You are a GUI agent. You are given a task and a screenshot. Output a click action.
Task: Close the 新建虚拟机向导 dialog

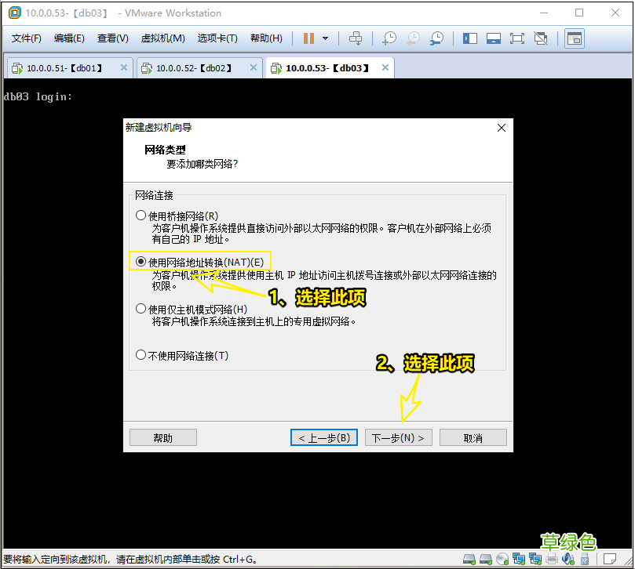coord(502,128)
